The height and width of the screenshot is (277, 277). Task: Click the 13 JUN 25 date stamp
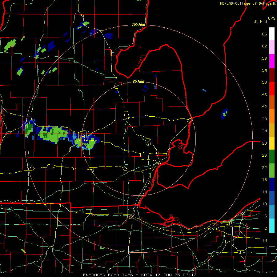[168, 275]
